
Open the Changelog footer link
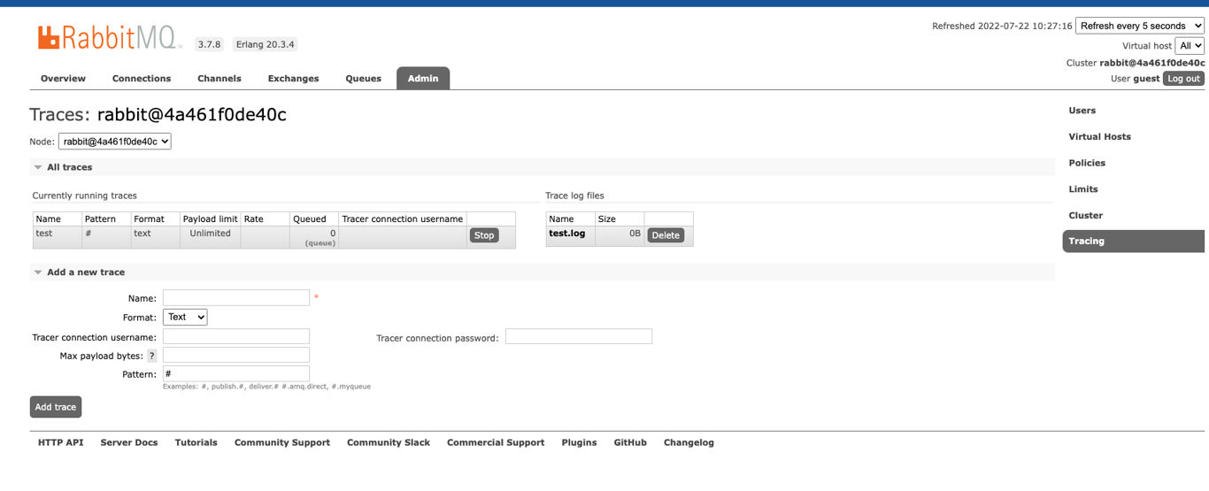689,442
